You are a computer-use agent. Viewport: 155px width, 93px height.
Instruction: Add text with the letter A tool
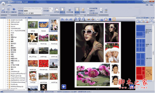point(98,19)
